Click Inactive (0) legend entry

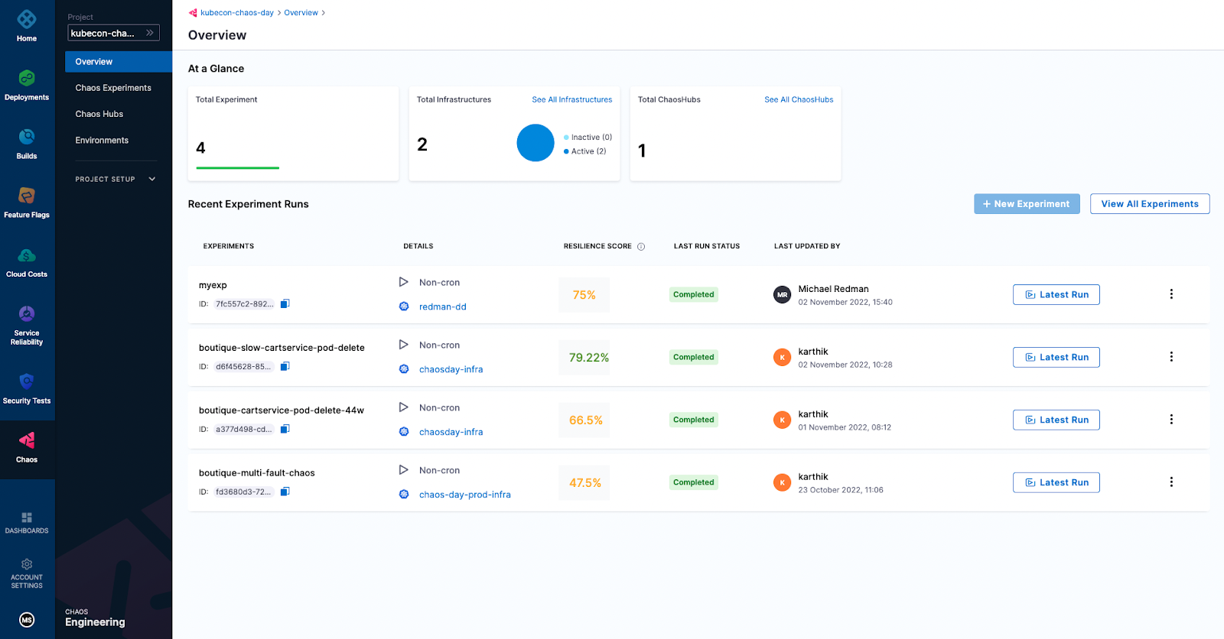[x=588, y=138]
